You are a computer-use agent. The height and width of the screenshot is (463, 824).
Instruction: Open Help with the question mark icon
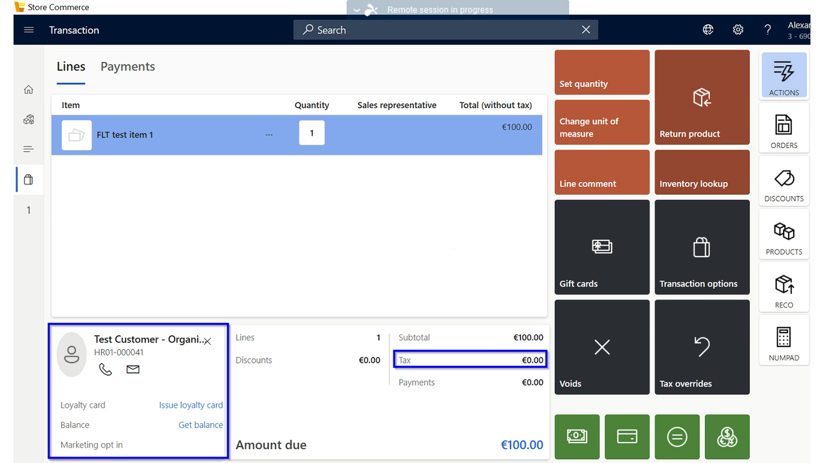pyautogui.click(x=768, y=30)
